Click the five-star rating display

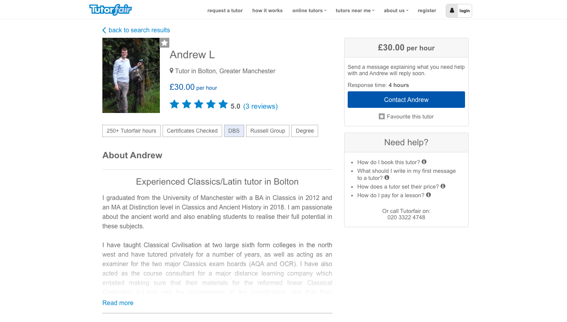click(199, 104)
